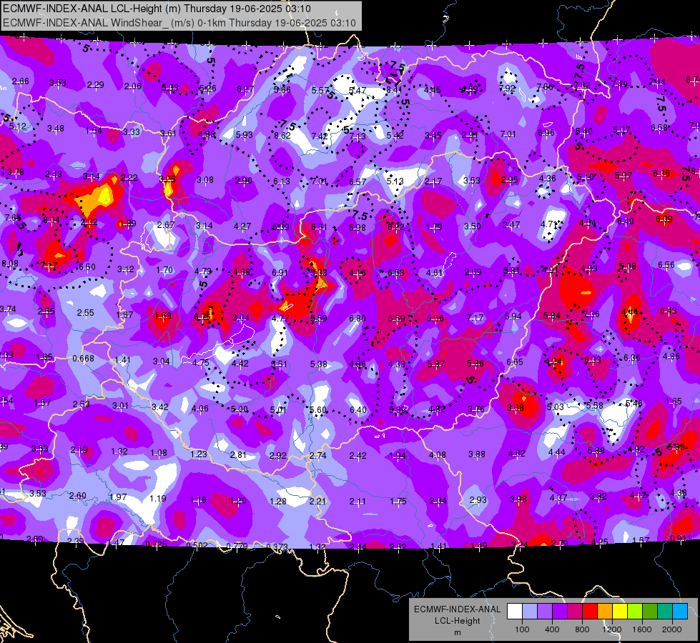Select the map value 5.13

tap(395, 181)
